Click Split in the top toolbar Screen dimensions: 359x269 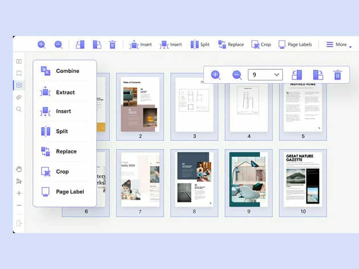click(199, 44)
